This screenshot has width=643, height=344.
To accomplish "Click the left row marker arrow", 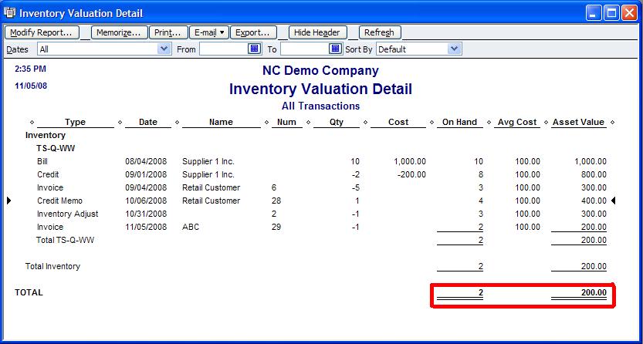I will tap(9, 201).
